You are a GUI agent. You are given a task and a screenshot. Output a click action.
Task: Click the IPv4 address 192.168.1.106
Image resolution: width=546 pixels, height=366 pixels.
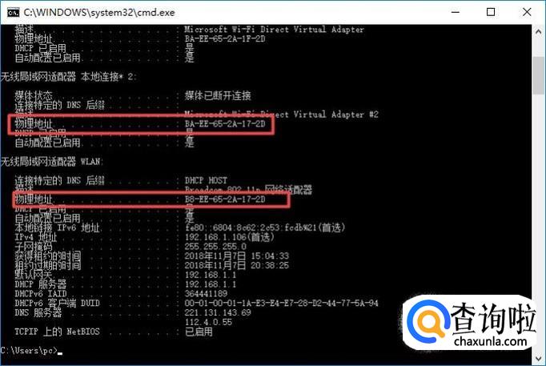215,237
